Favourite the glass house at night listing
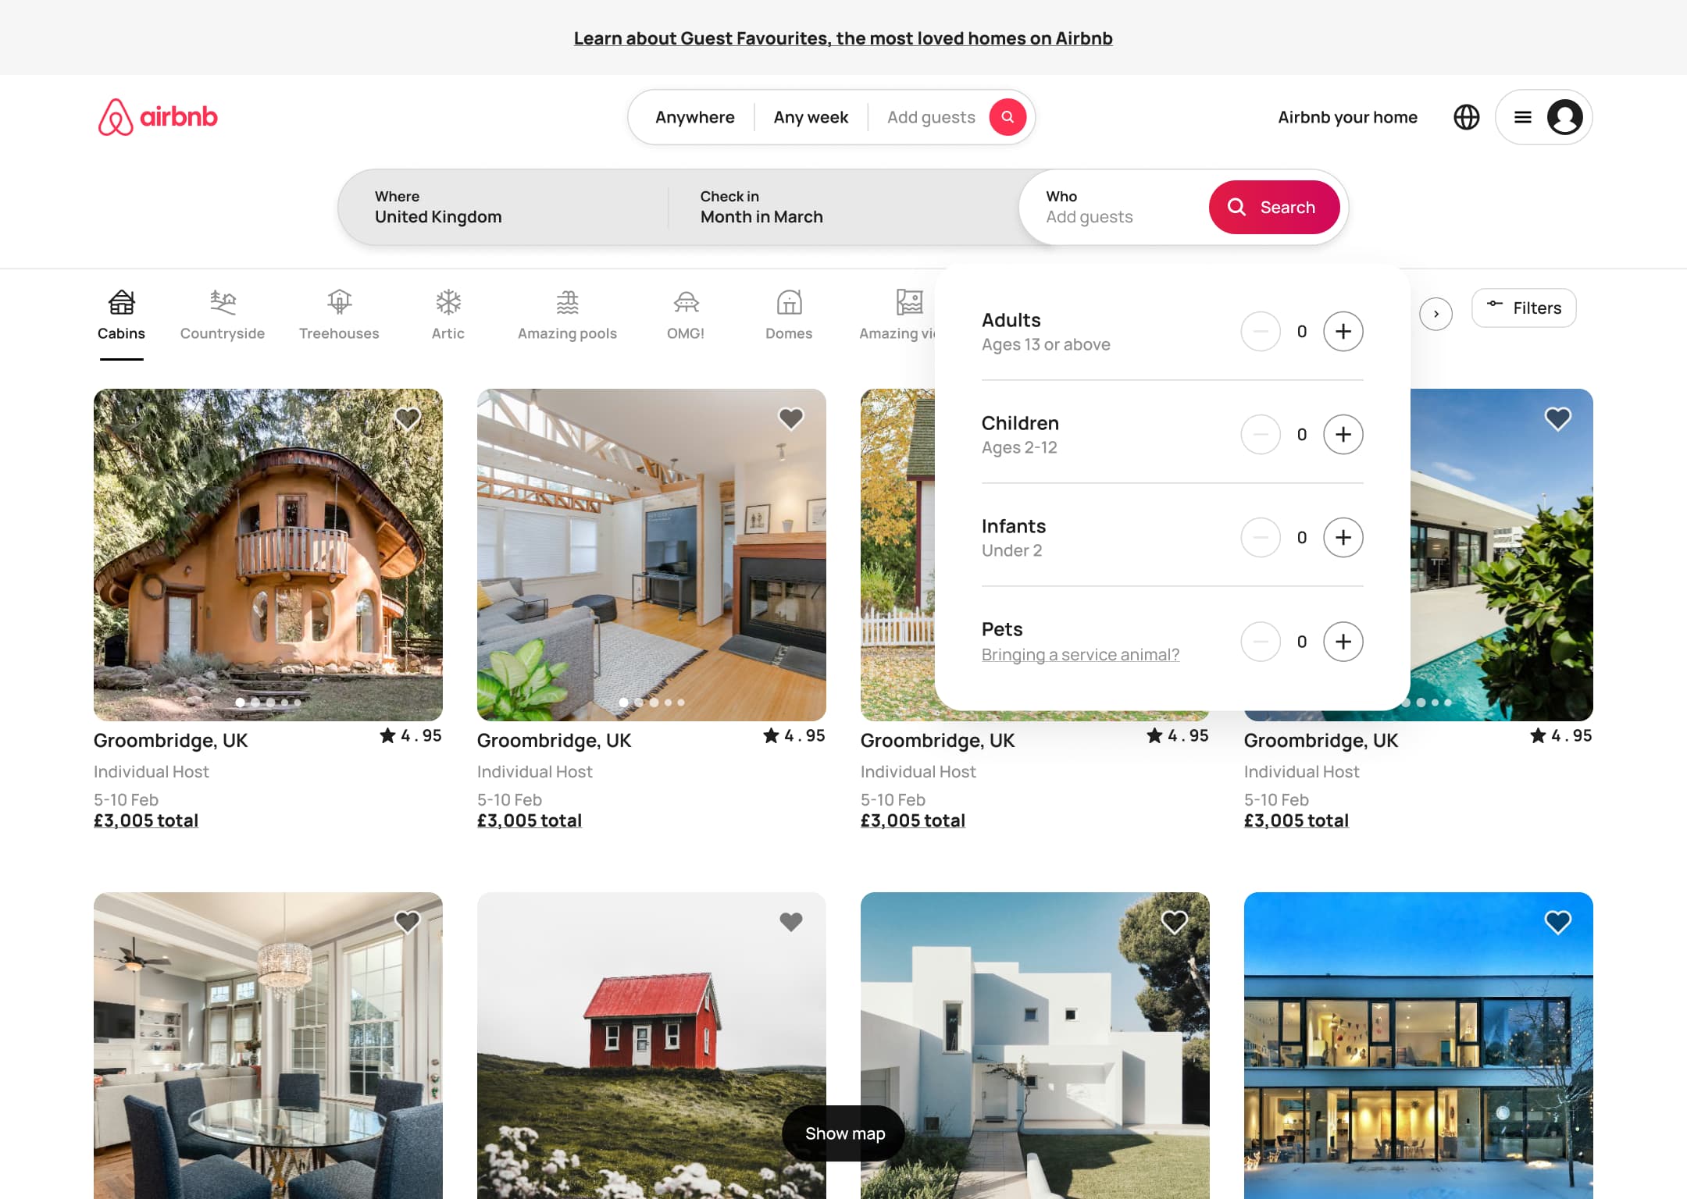1687x1199 pixels. (1557, 922)
